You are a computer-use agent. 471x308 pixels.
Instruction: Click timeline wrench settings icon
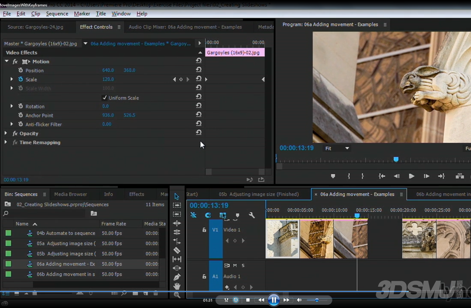coord(252,215)
